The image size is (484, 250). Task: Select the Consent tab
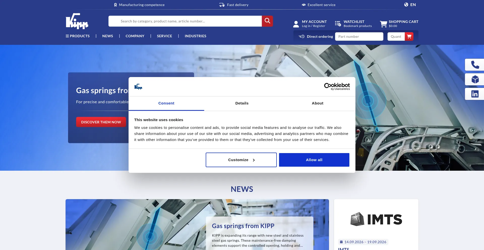click(x=166, y=103)
